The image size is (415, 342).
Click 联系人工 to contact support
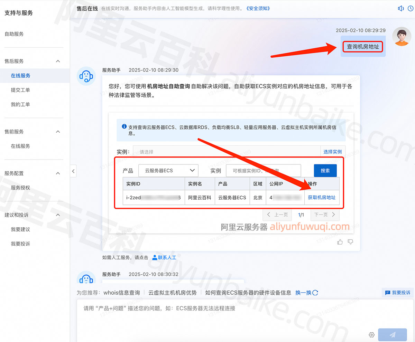point(165,257)
